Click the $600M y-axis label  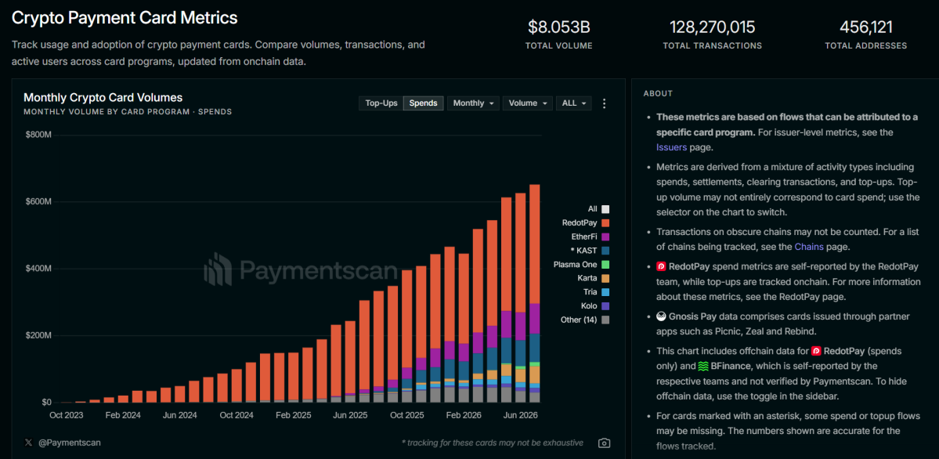pyautogui.click(x=39, y=202)
